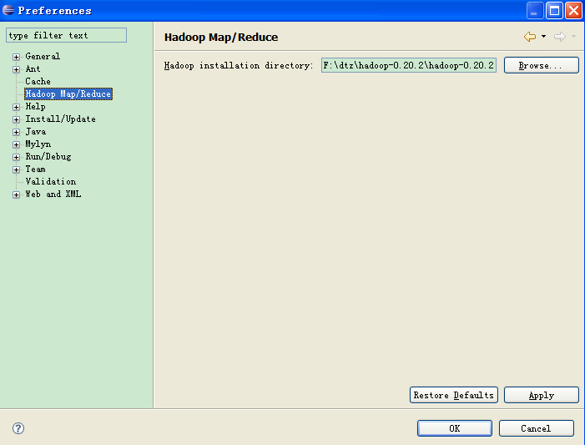This screenshot has width=585, height=445.
Task: Click the Hadoop installation directory label
Action: [x=239, y=66]
